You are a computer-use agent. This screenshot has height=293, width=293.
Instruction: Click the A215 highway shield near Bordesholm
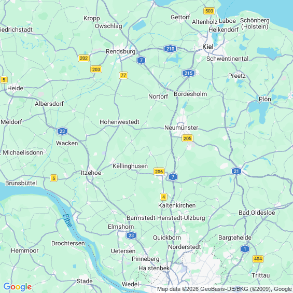point(188,73)
